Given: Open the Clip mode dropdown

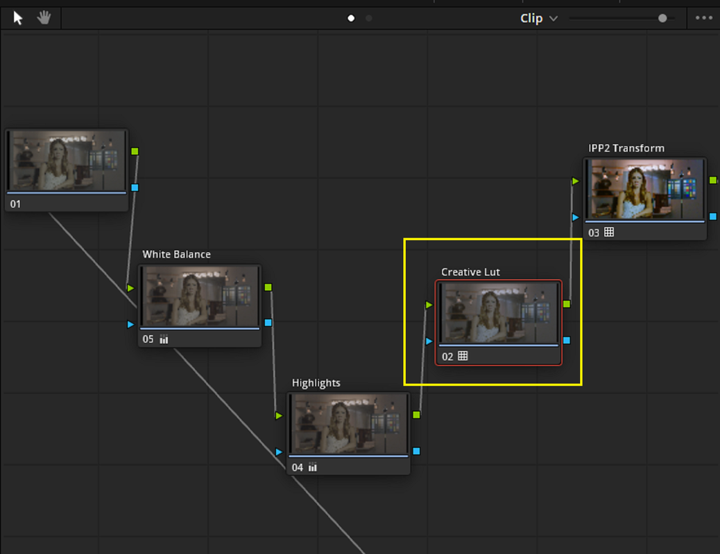Looking at the screenshot, I should (x=539, y=18).
